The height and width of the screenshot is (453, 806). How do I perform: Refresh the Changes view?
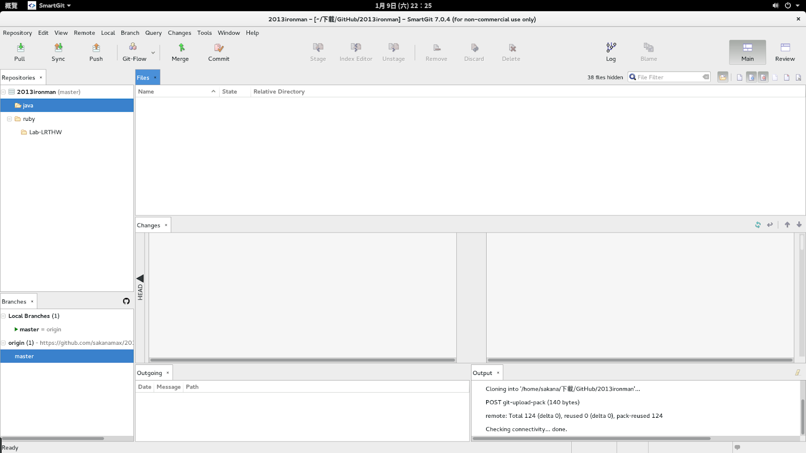pos(758,225)
